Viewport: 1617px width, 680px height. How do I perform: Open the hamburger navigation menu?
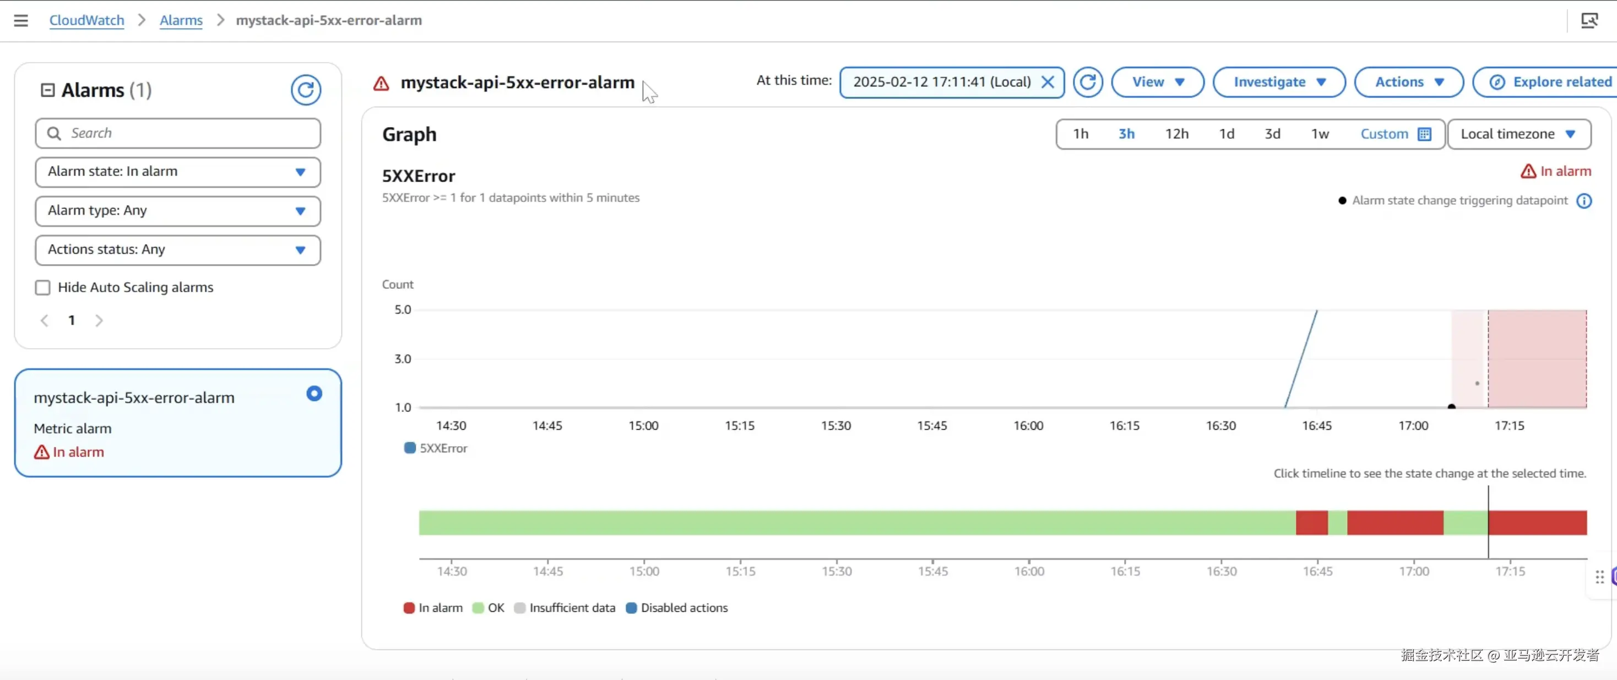[x=21, y=21]
